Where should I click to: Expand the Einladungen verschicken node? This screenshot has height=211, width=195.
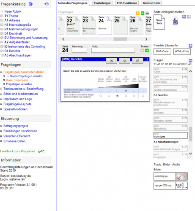pos(1,131)
